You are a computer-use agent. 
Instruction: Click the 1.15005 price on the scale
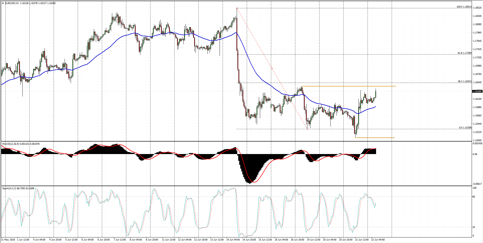[x=477, y=140]
